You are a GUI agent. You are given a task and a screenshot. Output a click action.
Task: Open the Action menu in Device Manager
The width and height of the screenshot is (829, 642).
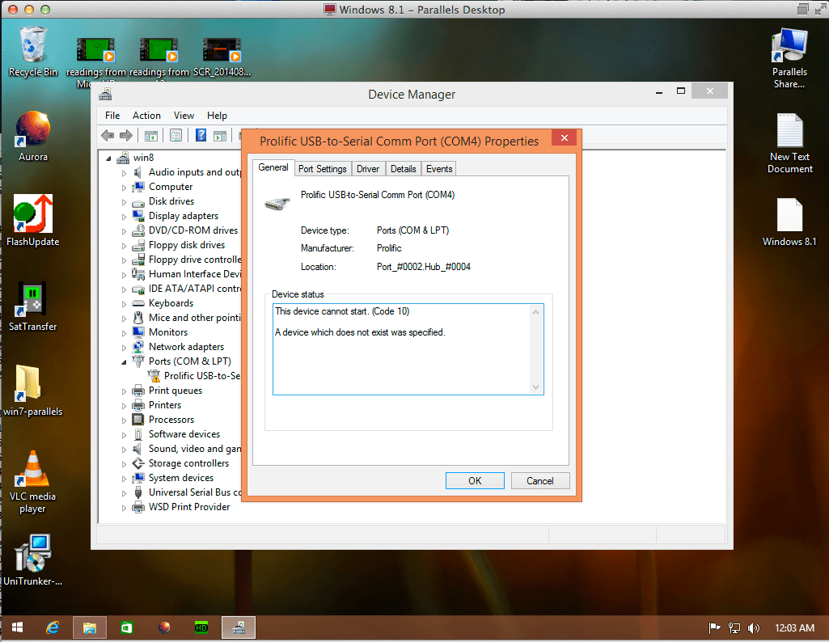[x=146, y=115]
